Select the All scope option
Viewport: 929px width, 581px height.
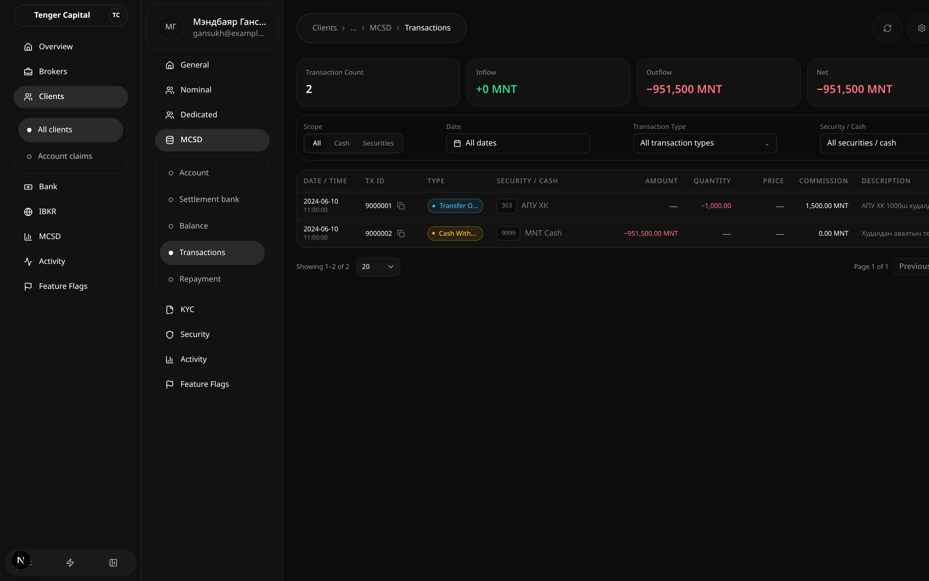[317, 143]
